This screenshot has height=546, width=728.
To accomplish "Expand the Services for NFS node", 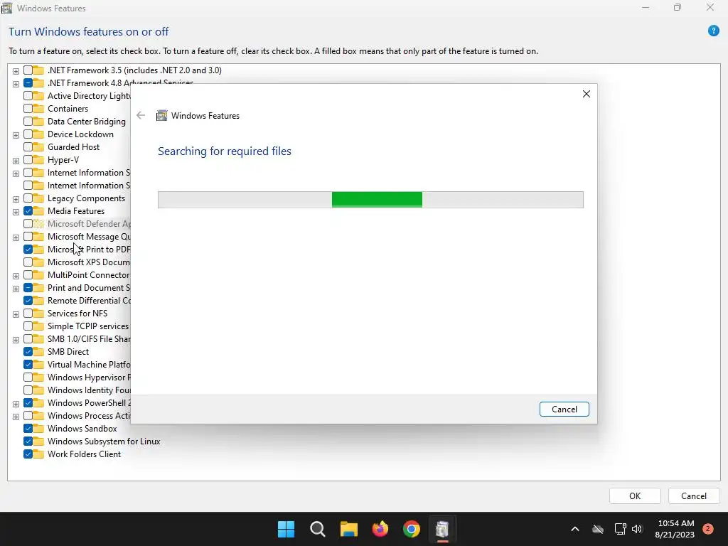I will (x=16, y=314).
